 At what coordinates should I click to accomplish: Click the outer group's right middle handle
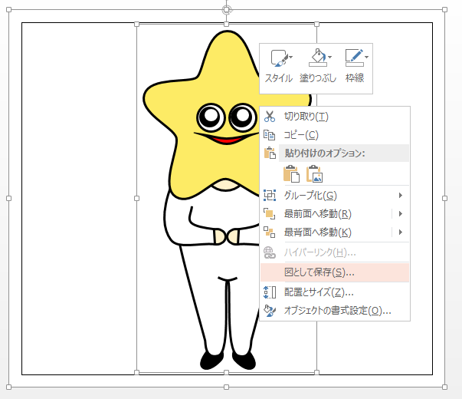click(x=444, y=198)
